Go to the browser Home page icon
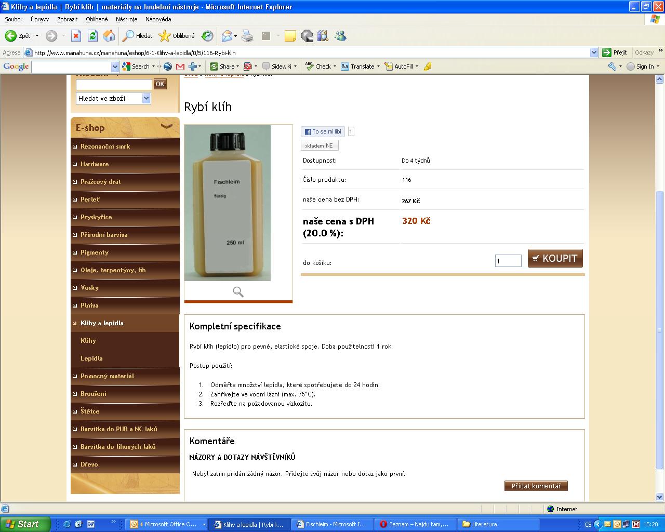The width and height of the screenshot is (665, 532). pos(109,36)
